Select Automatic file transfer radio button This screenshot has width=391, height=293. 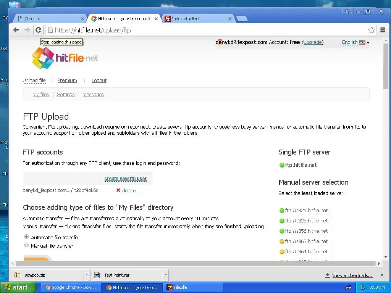click(26, 237)
